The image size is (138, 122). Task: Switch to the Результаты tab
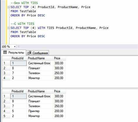pos(14,53)
